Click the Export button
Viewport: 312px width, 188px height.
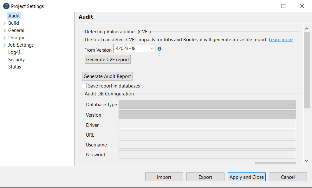205,177
